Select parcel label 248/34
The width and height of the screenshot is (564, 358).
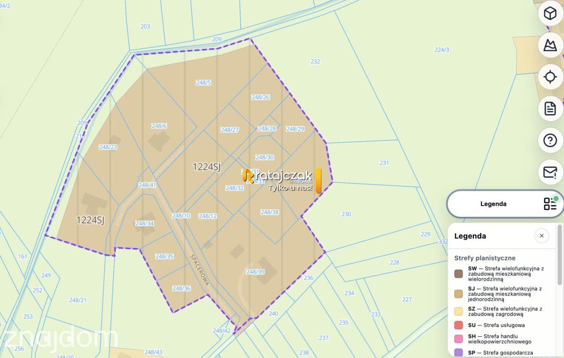[x=144, y=223]
